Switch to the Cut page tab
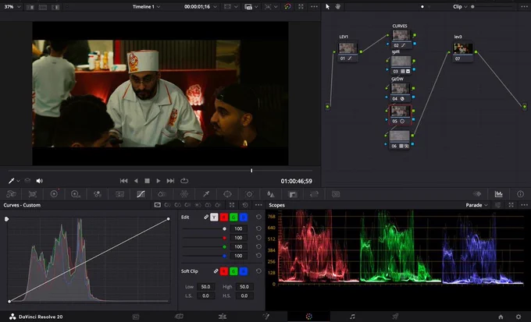This screenshot has height=322, width=531. 179,317
